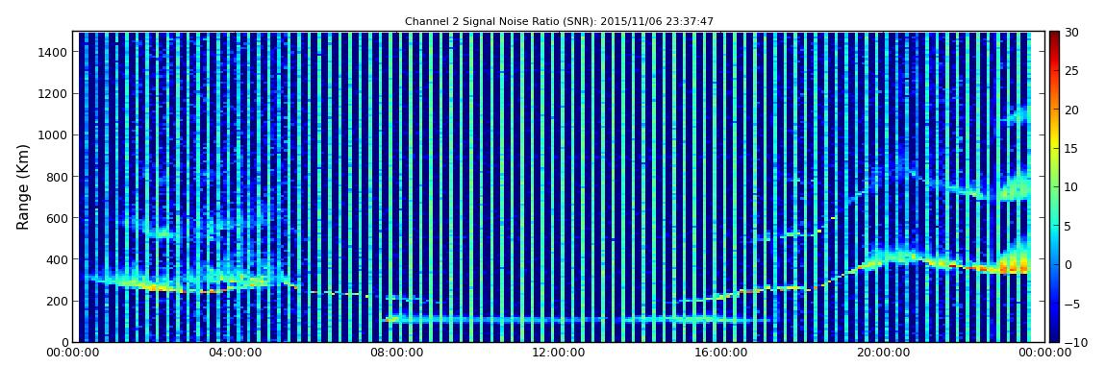
Task: Click the 20 label on the colorbar
Action: coord(1072,110)
